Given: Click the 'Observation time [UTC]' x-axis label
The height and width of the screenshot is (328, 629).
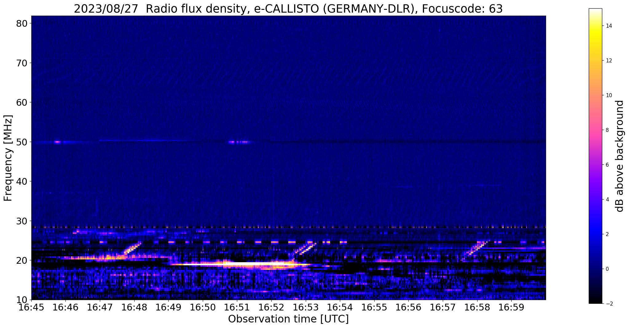Looking at the screenshot, I should click(288, 319).
